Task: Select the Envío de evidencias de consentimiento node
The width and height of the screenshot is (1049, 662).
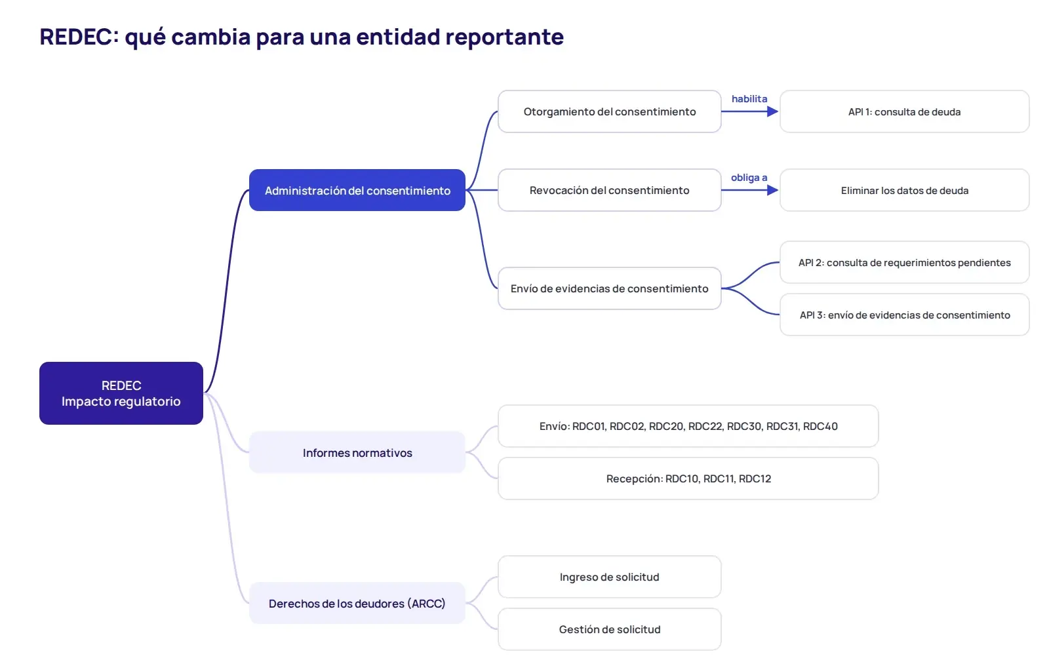Action: tap(610, 288)
